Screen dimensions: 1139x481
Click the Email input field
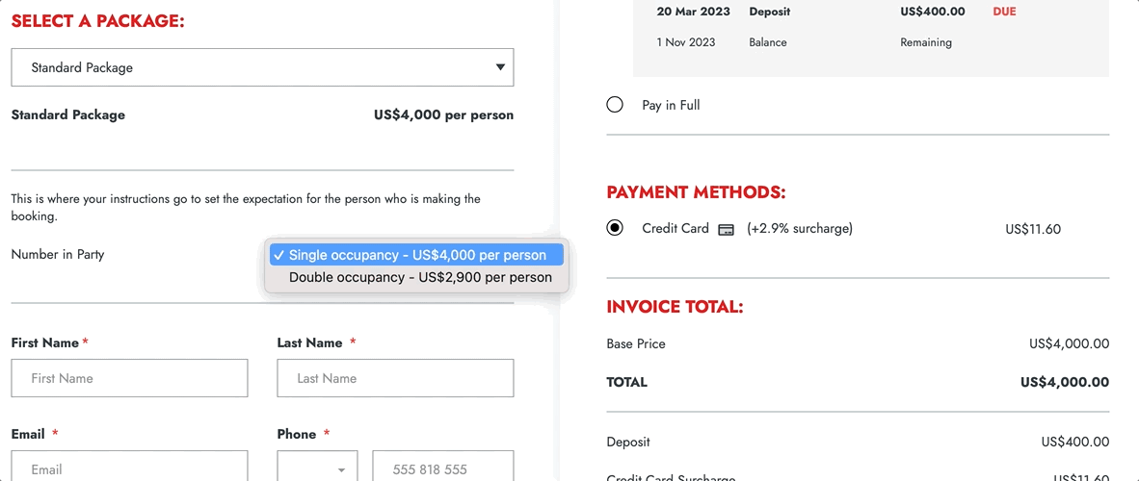(129, 466)
